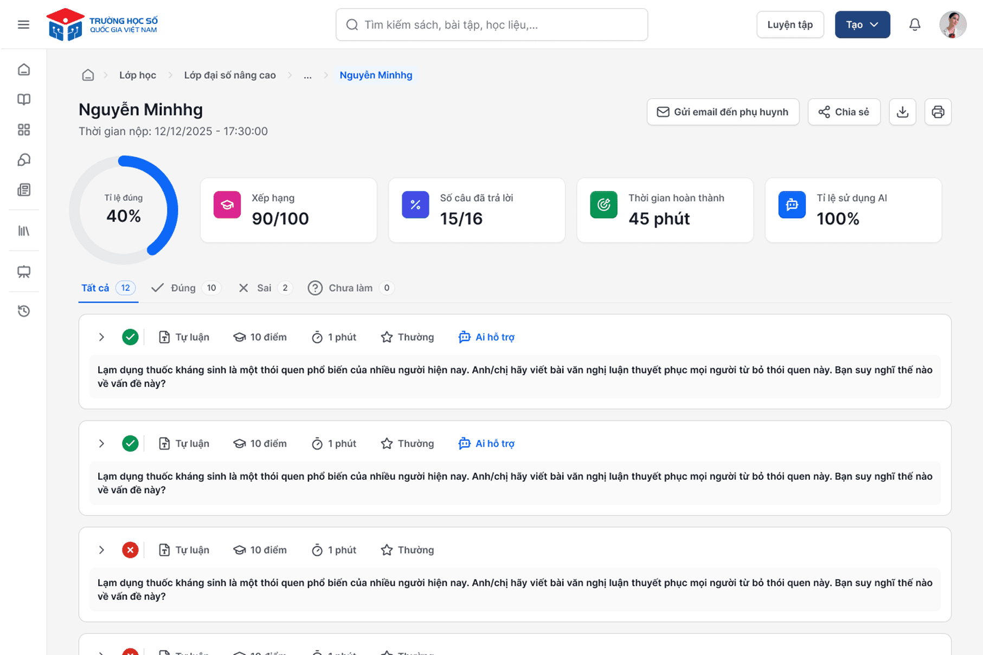Open the presentation board icon in sidebar

coord(24,272)
